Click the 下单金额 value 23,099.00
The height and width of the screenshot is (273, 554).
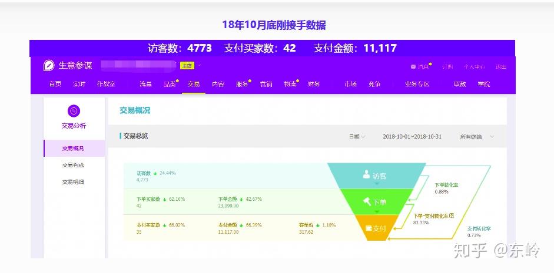pyautogui.click(x=228, y=205)
